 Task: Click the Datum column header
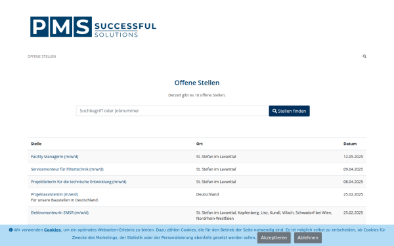[350, 144]
